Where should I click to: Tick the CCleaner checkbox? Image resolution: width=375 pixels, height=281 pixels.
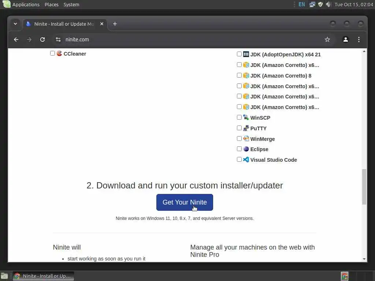click(x=52, y=53)
